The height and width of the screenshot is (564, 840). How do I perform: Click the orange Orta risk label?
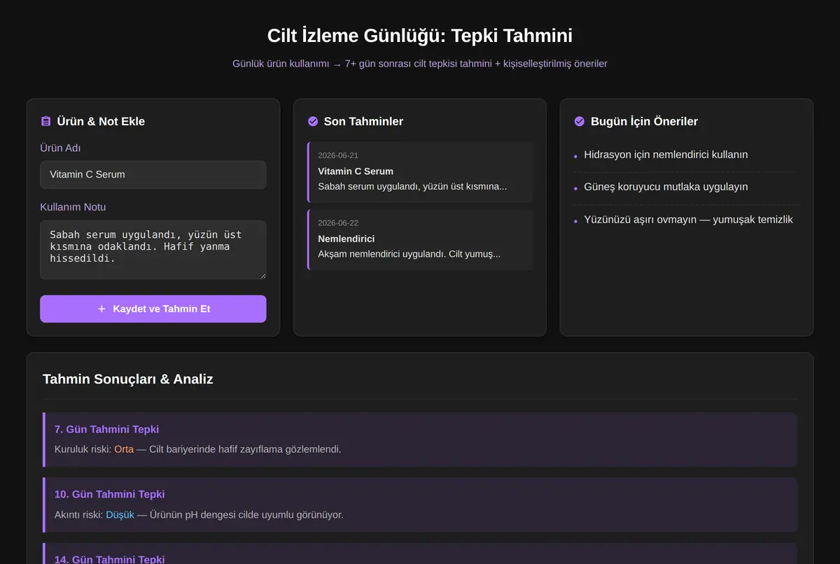click(124, 449)
